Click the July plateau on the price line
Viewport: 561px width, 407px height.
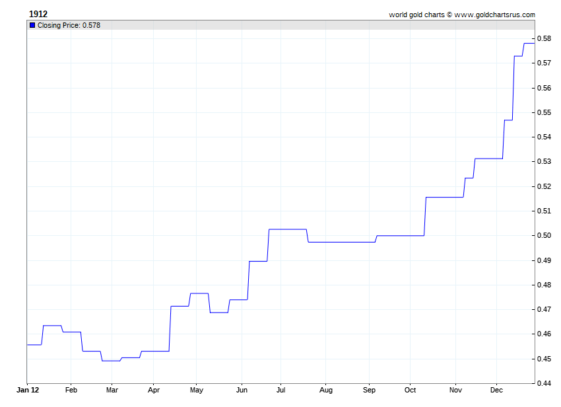click(x=288, y=229)
